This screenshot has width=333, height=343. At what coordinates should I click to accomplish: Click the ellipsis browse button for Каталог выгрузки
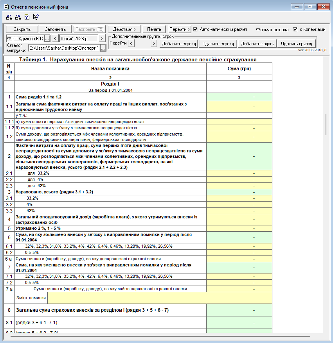pyautogui.click(x=103, y=48)
